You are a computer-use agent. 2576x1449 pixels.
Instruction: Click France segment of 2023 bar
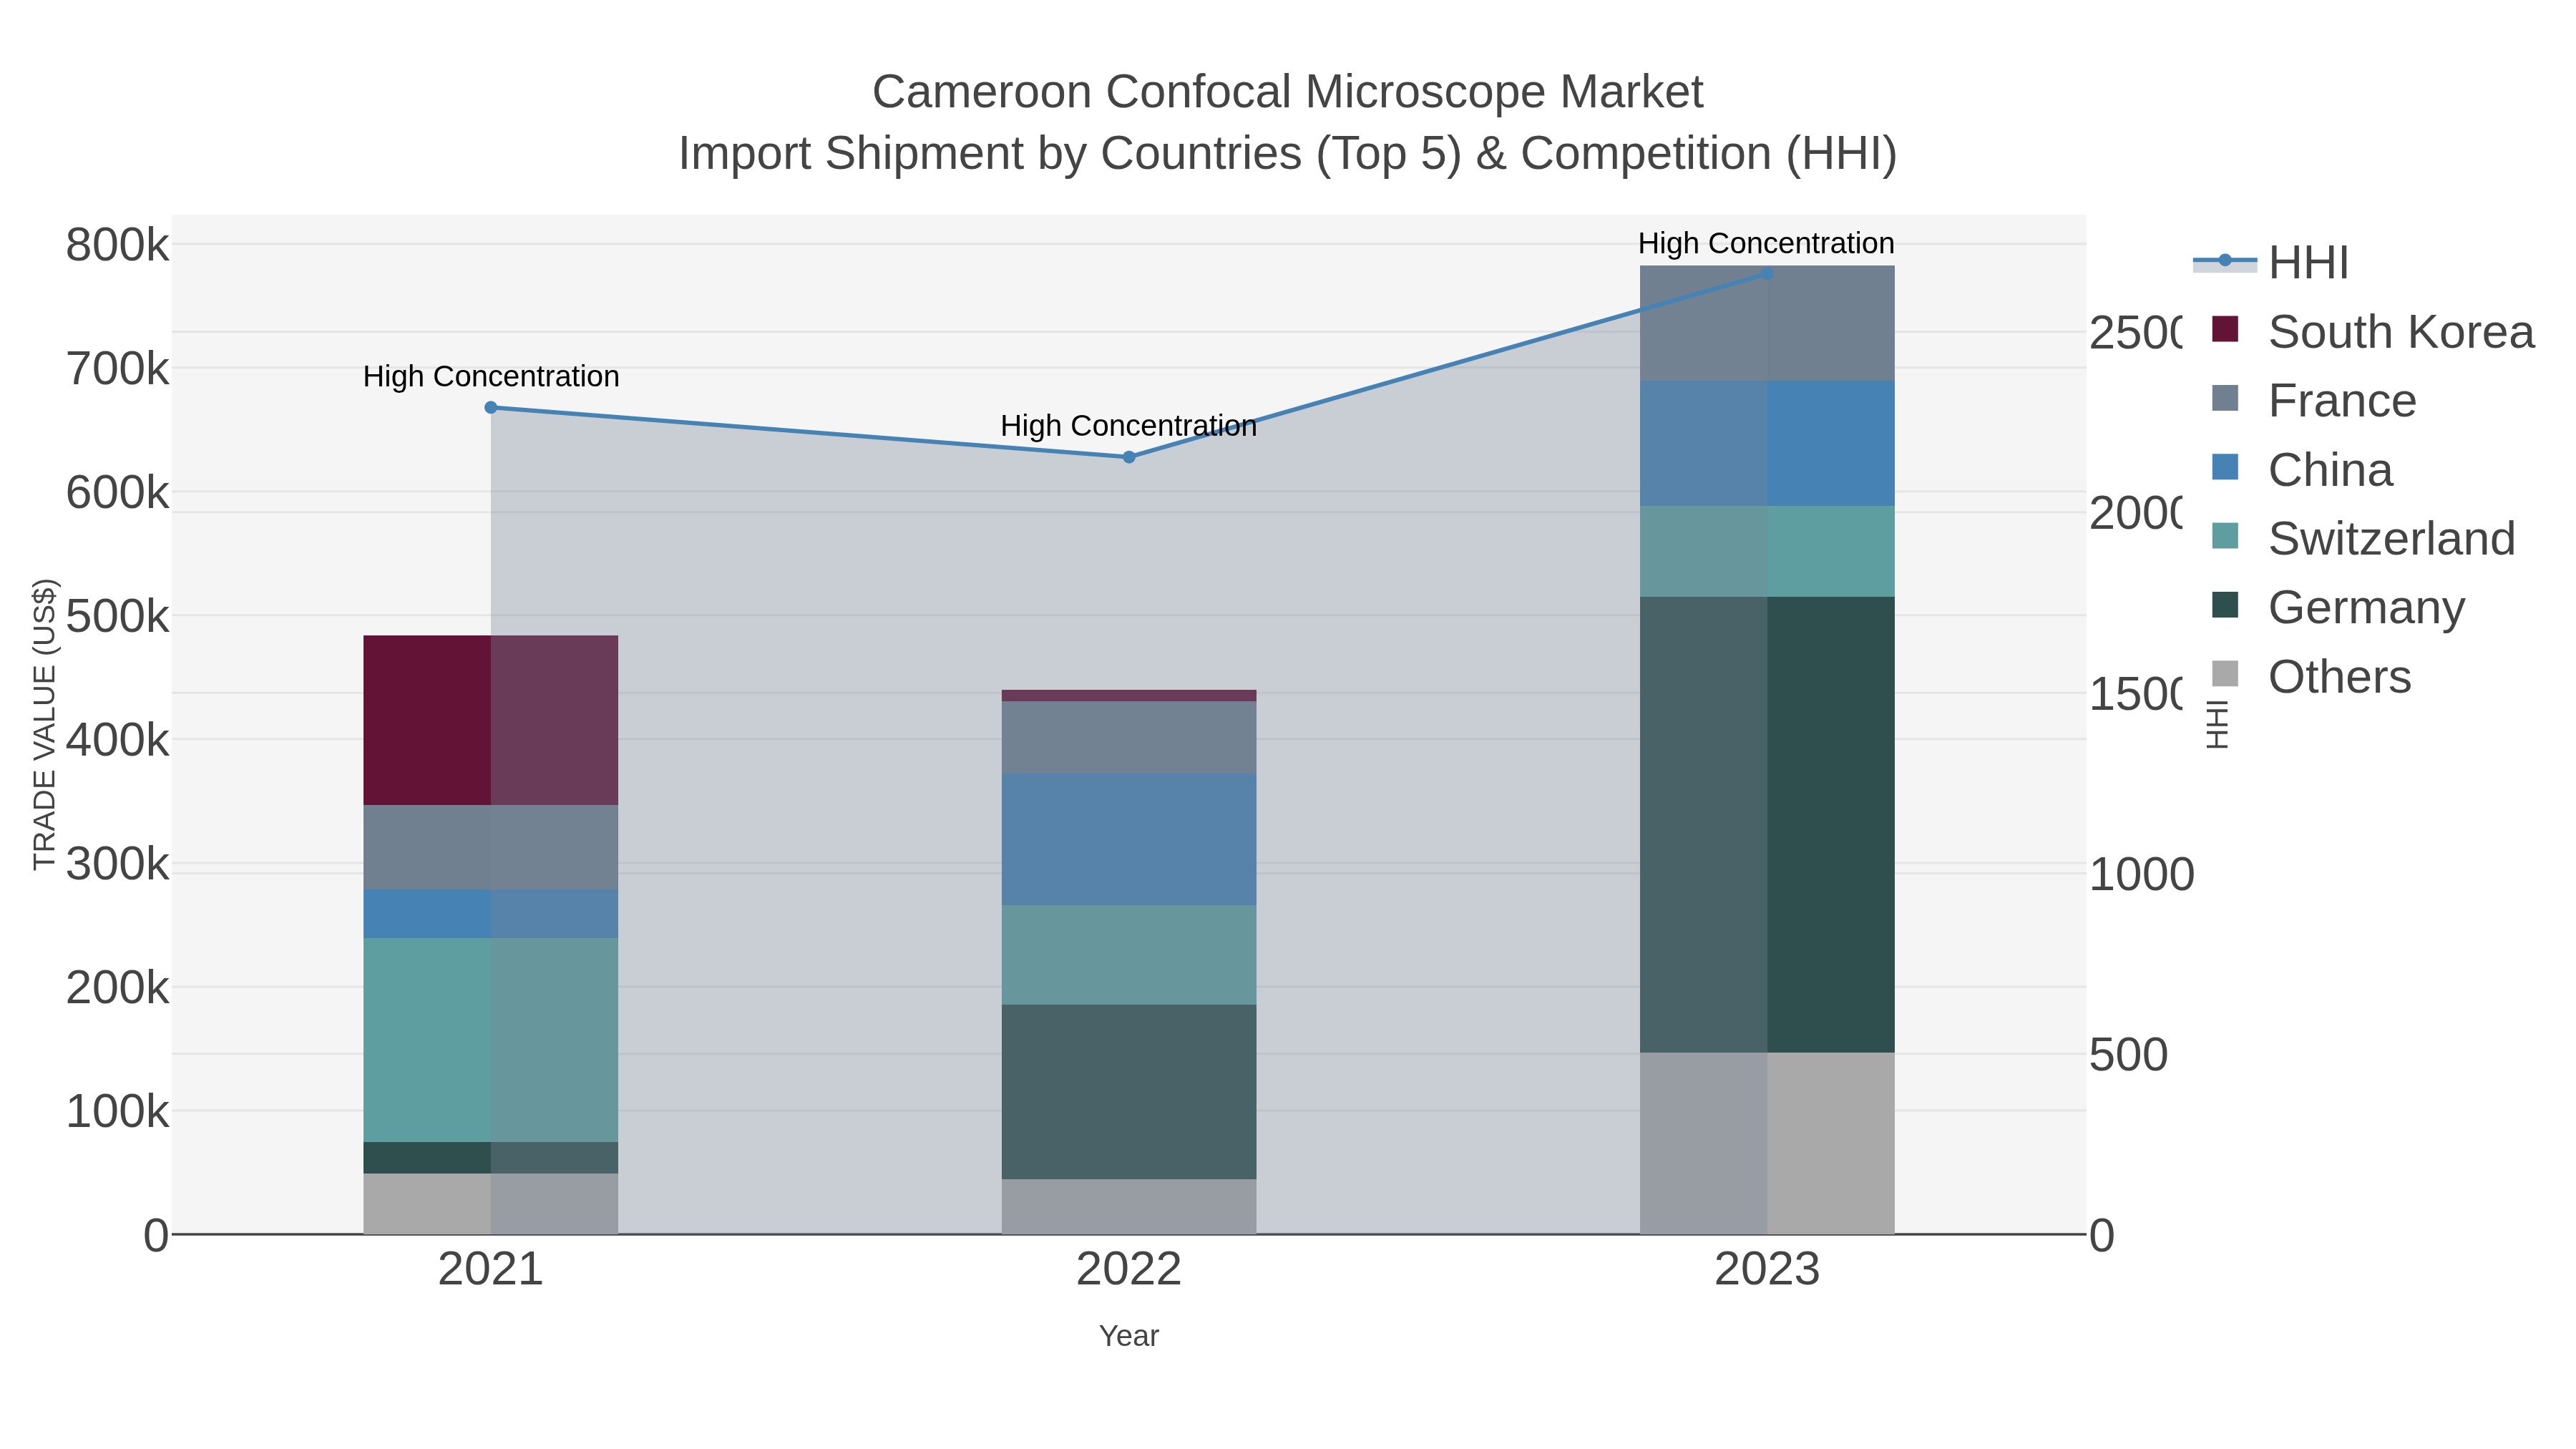click(1767, 323)
